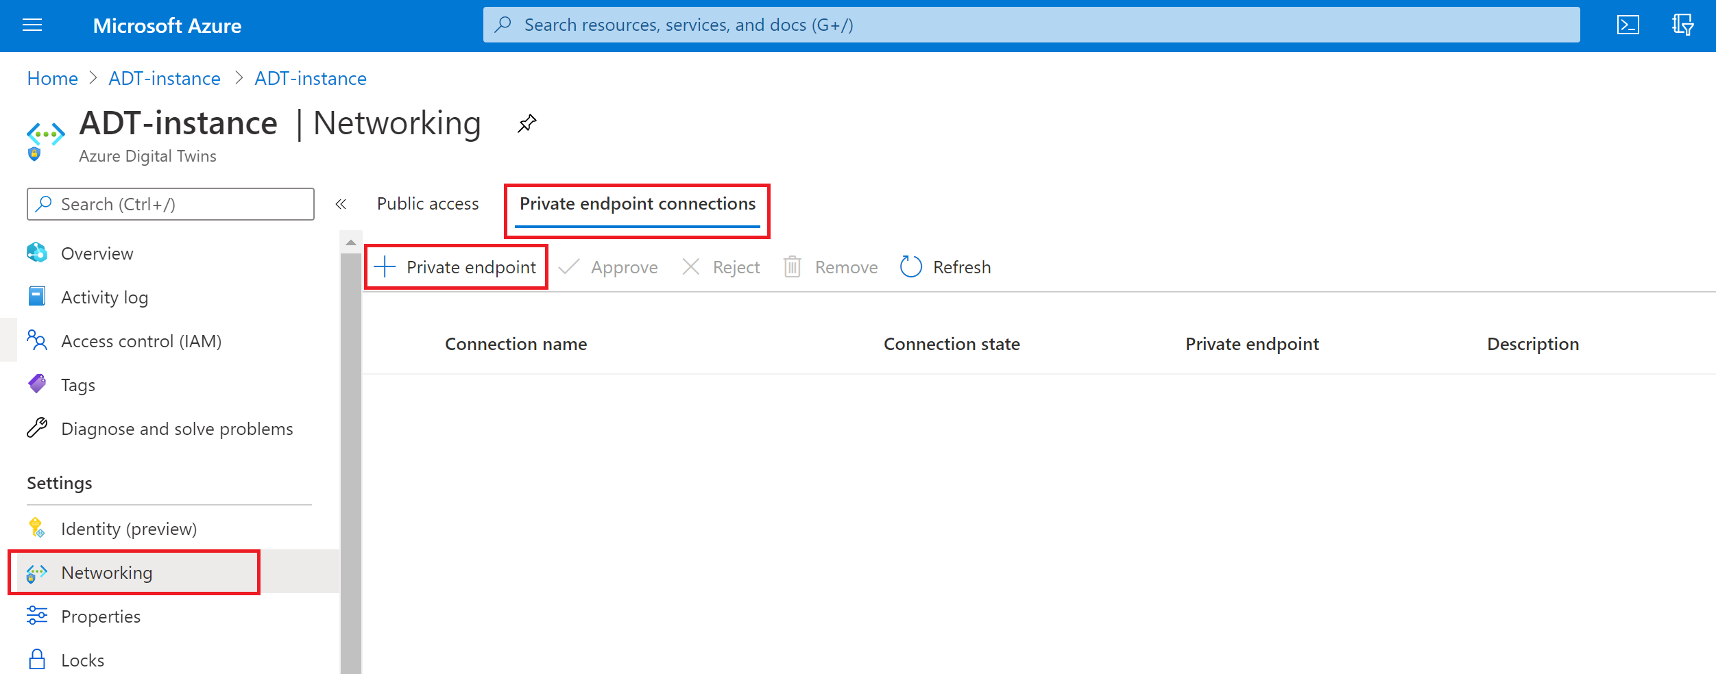
Task: Click Tags icon in sidebar
Action: click(x=37, y=384)
